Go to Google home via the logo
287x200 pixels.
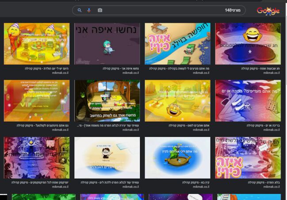point(268,11)
